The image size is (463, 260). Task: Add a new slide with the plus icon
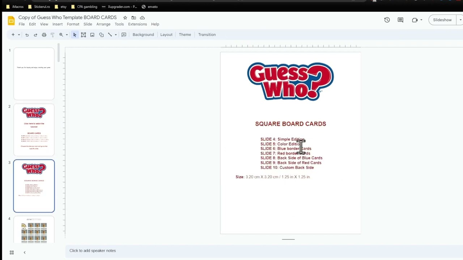pos(13,35)
